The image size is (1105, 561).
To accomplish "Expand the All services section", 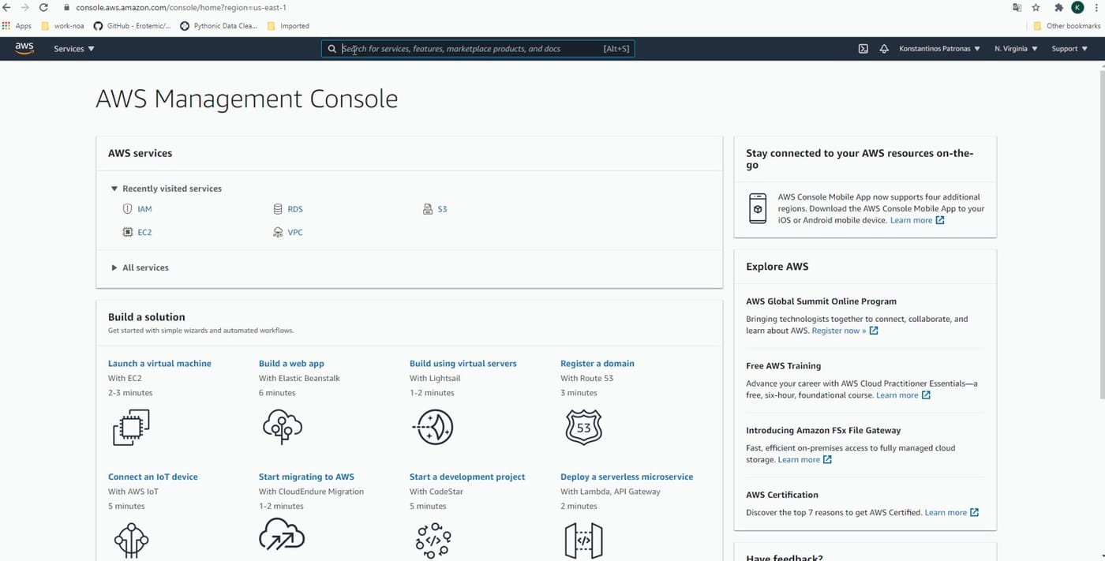I will tap(140, 267).
